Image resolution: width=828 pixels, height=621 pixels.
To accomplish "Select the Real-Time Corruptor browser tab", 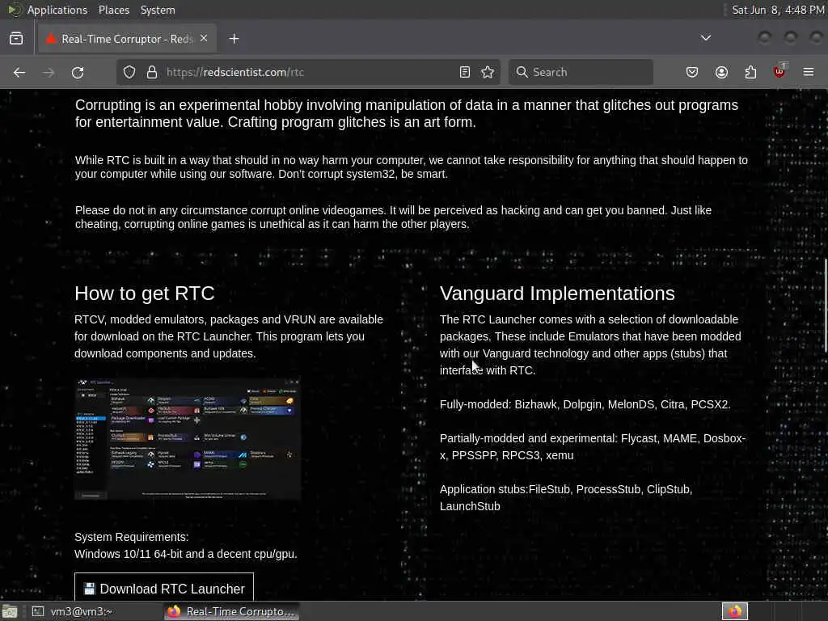I will point(127,39).
